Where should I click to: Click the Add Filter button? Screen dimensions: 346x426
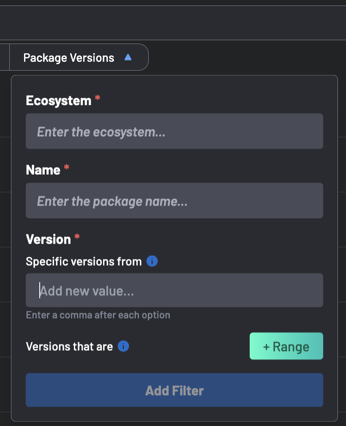click(x=174, y=390)
